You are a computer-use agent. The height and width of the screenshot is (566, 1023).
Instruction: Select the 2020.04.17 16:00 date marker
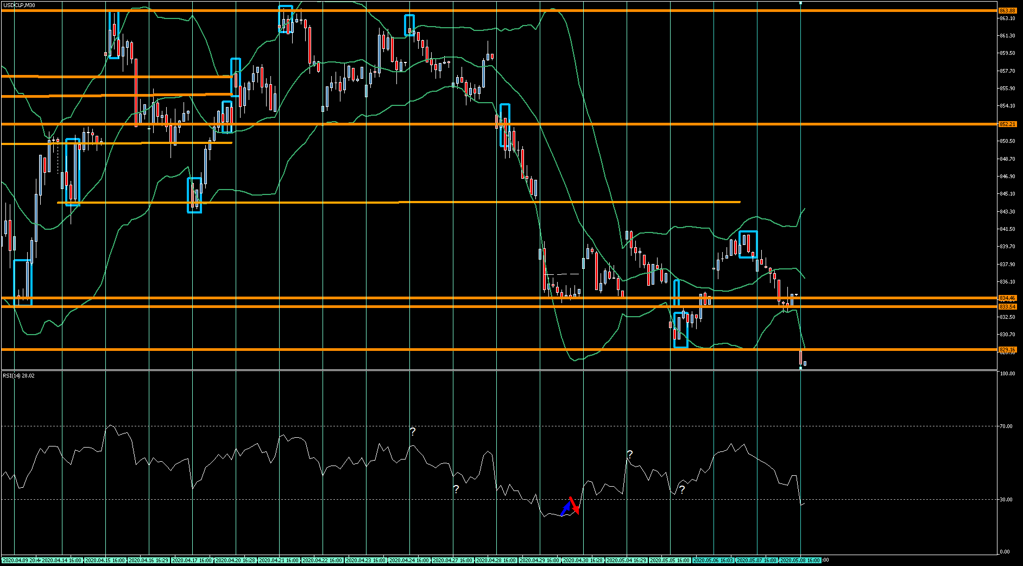pos(192,560)
